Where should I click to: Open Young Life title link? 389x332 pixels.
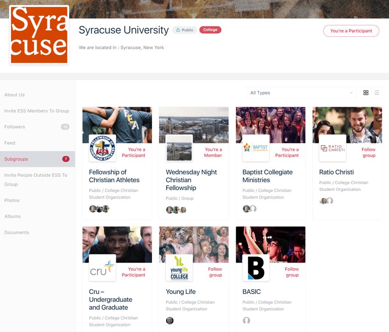181,292
